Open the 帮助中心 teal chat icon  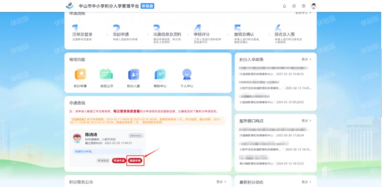(160, 74)
